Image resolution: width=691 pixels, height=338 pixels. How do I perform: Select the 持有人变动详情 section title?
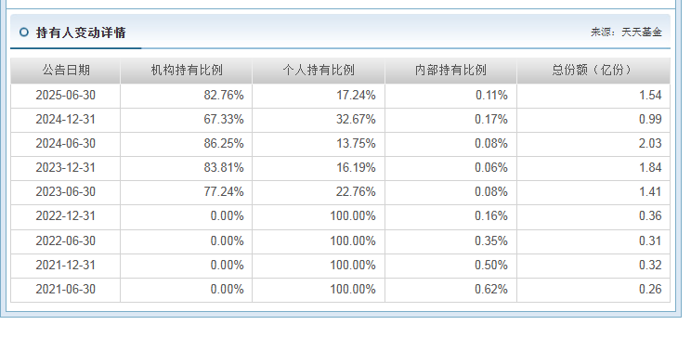tap(81, 32)
